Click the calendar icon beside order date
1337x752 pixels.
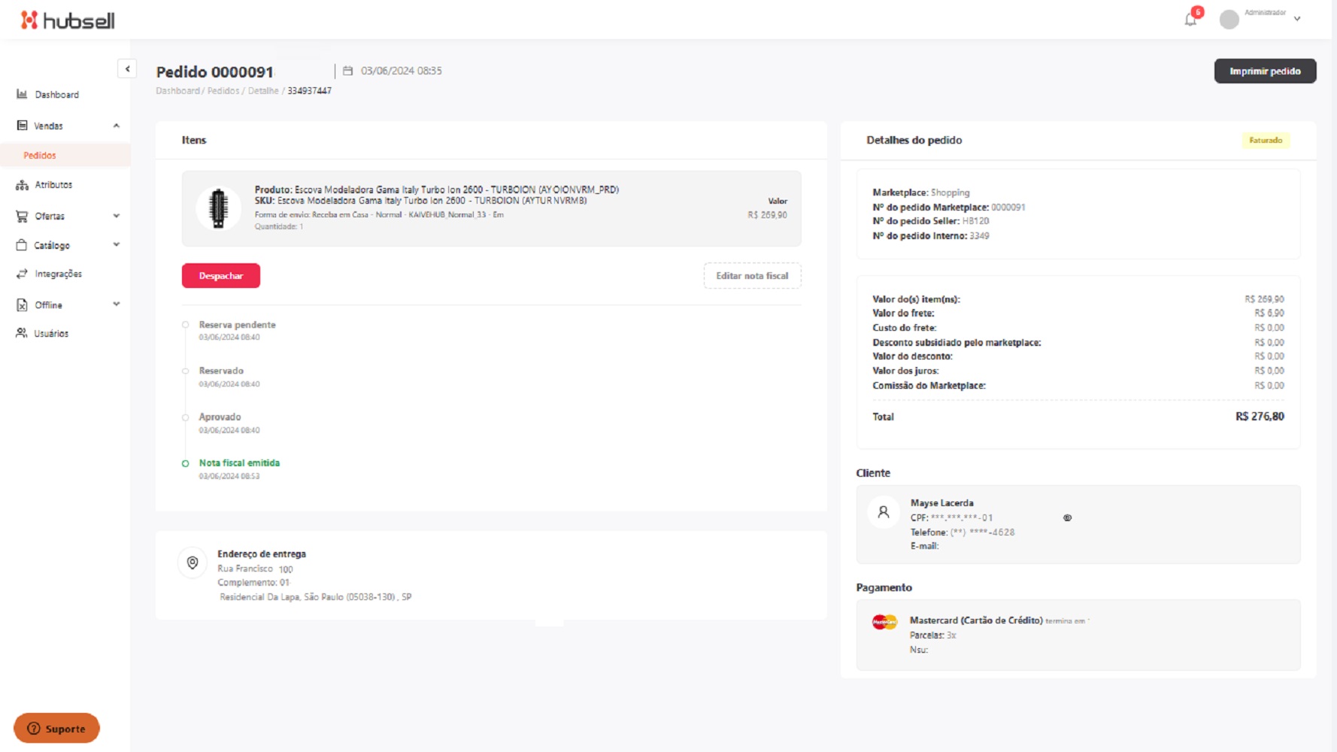347,71
